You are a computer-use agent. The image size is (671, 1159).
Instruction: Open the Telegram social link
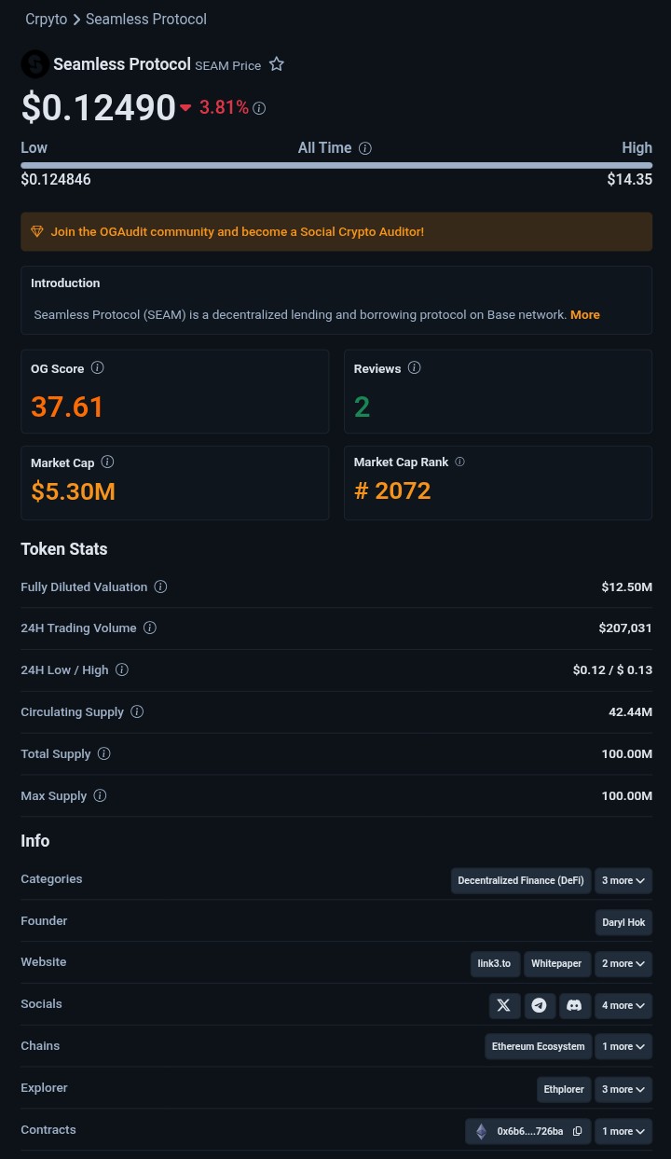pos(540,1005)
